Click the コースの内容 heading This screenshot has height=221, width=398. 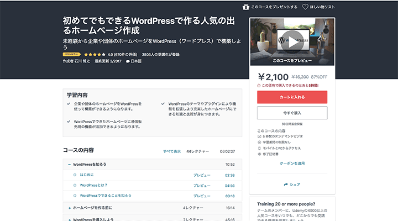78,150
